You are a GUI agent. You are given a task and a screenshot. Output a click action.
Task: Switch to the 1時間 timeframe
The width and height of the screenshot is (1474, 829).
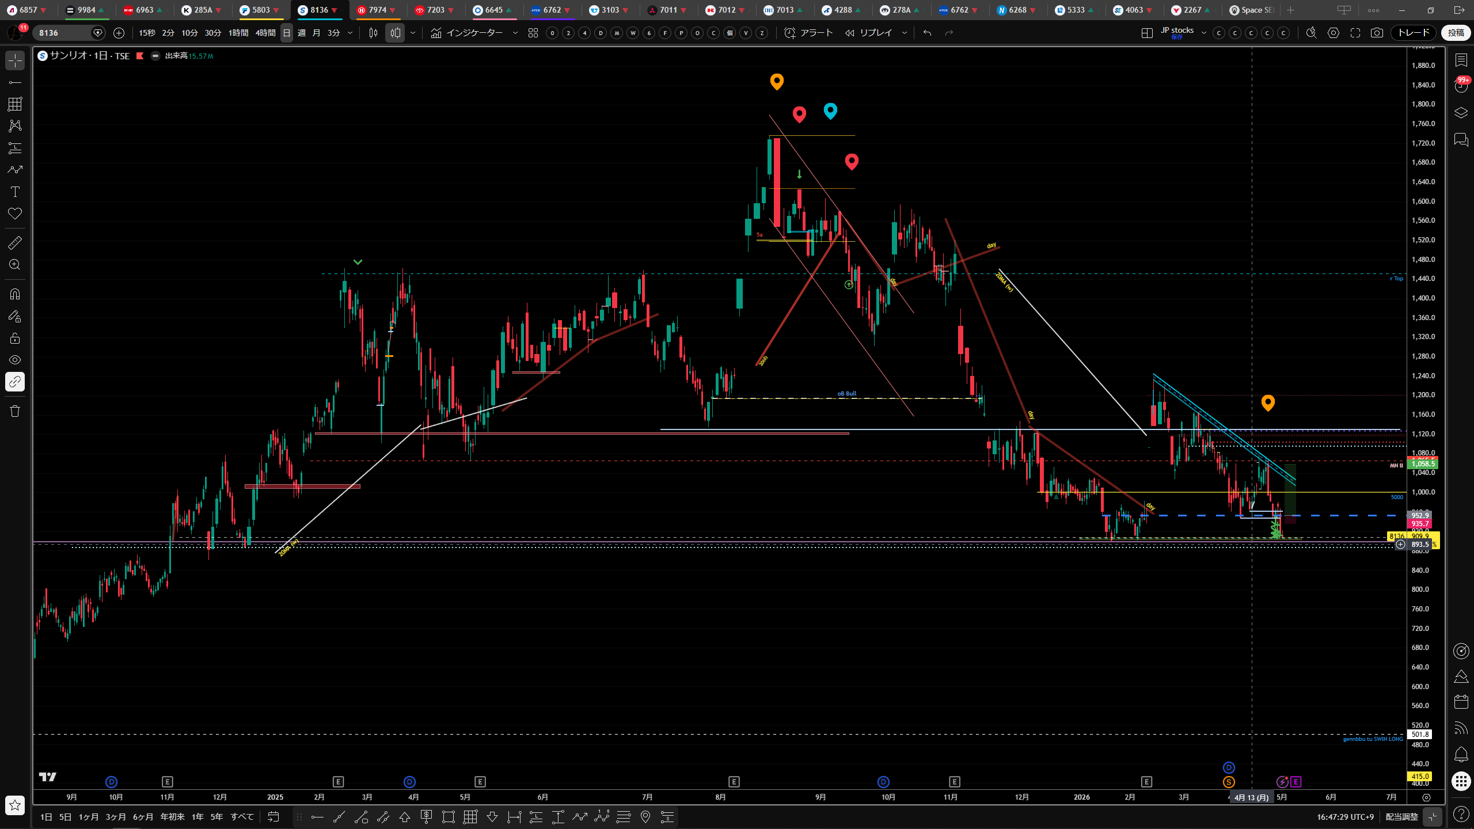pos(238,33)
